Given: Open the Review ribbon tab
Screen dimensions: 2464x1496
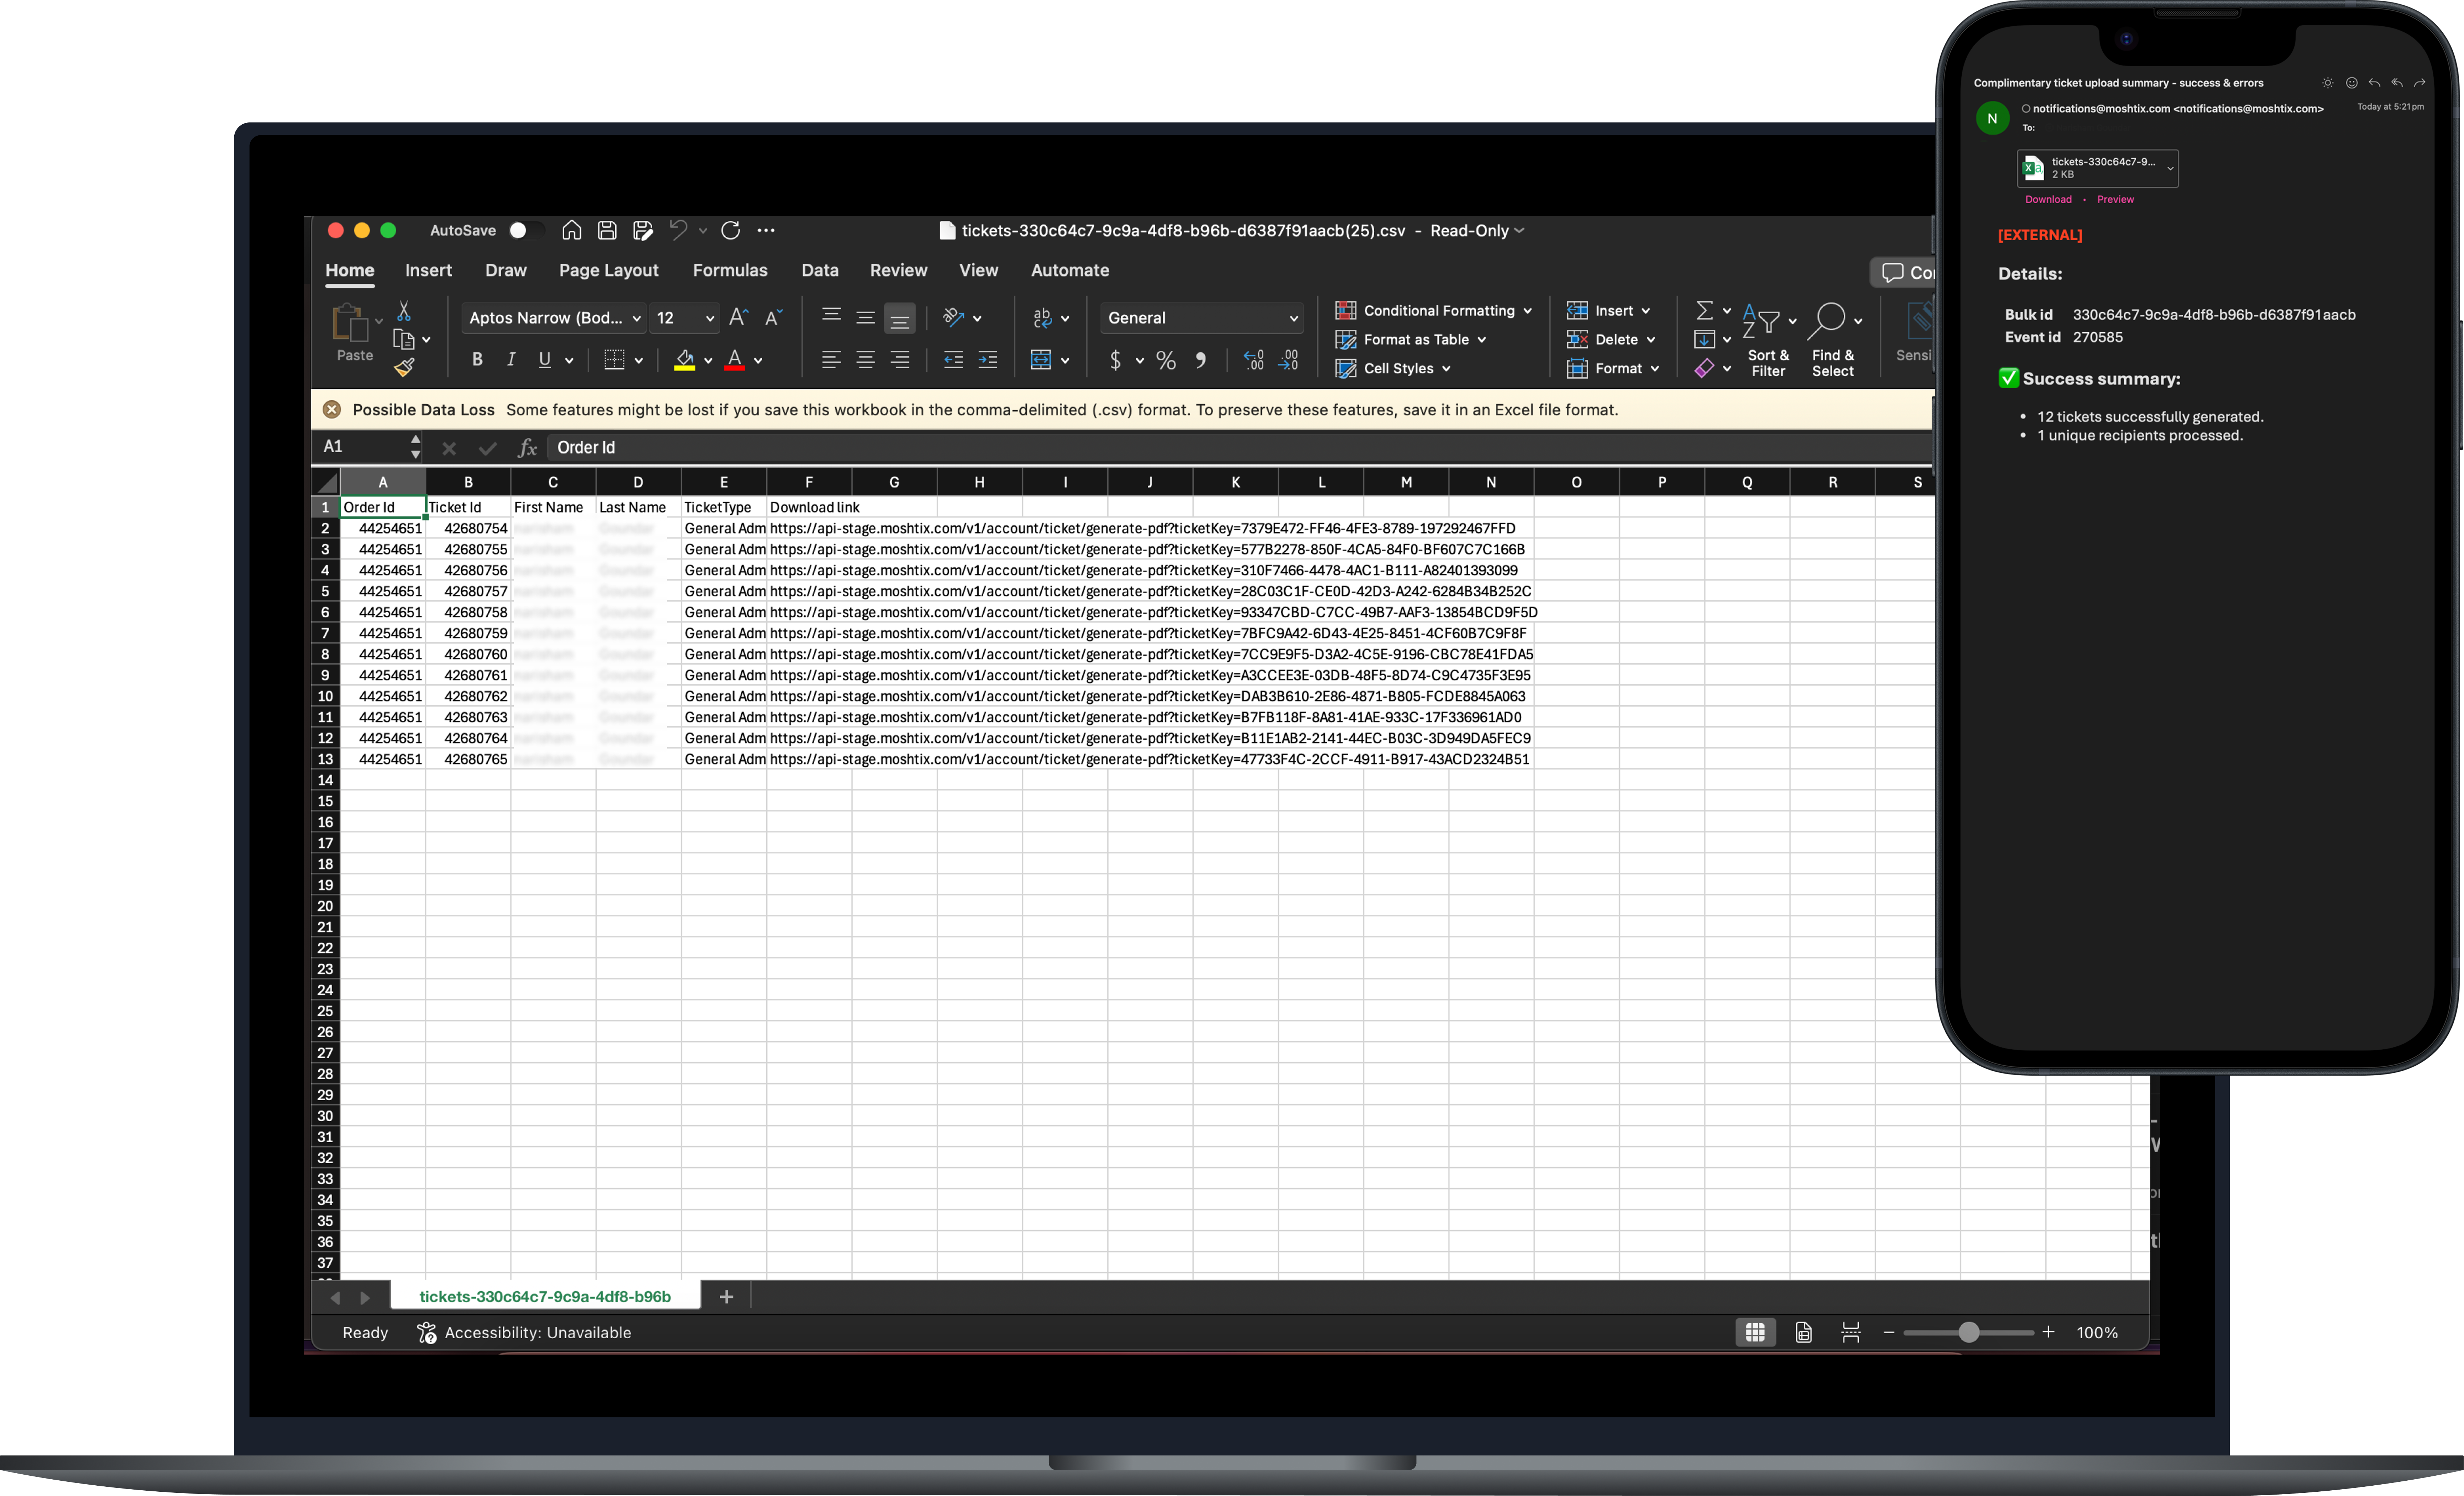Looking at the screenshot, I should point(898,270).
